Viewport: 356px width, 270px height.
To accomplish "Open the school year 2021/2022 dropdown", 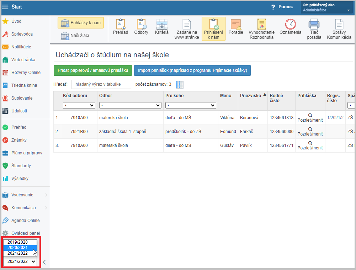I will tap(20, 261).
